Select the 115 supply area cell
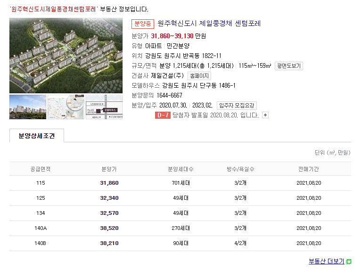The width and height of the screenshot is (361, 270). [41, 183]
